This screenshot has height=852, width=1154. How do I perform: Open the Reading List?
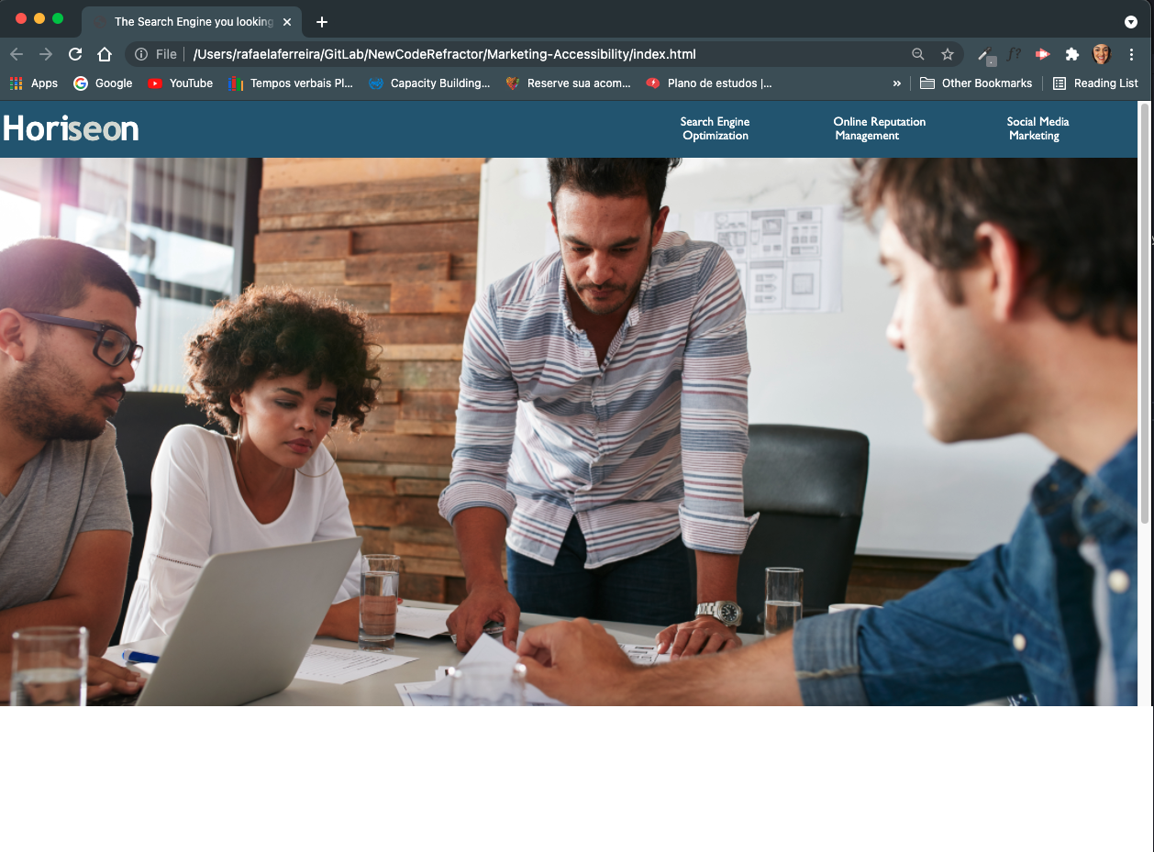pos(1095,83)
